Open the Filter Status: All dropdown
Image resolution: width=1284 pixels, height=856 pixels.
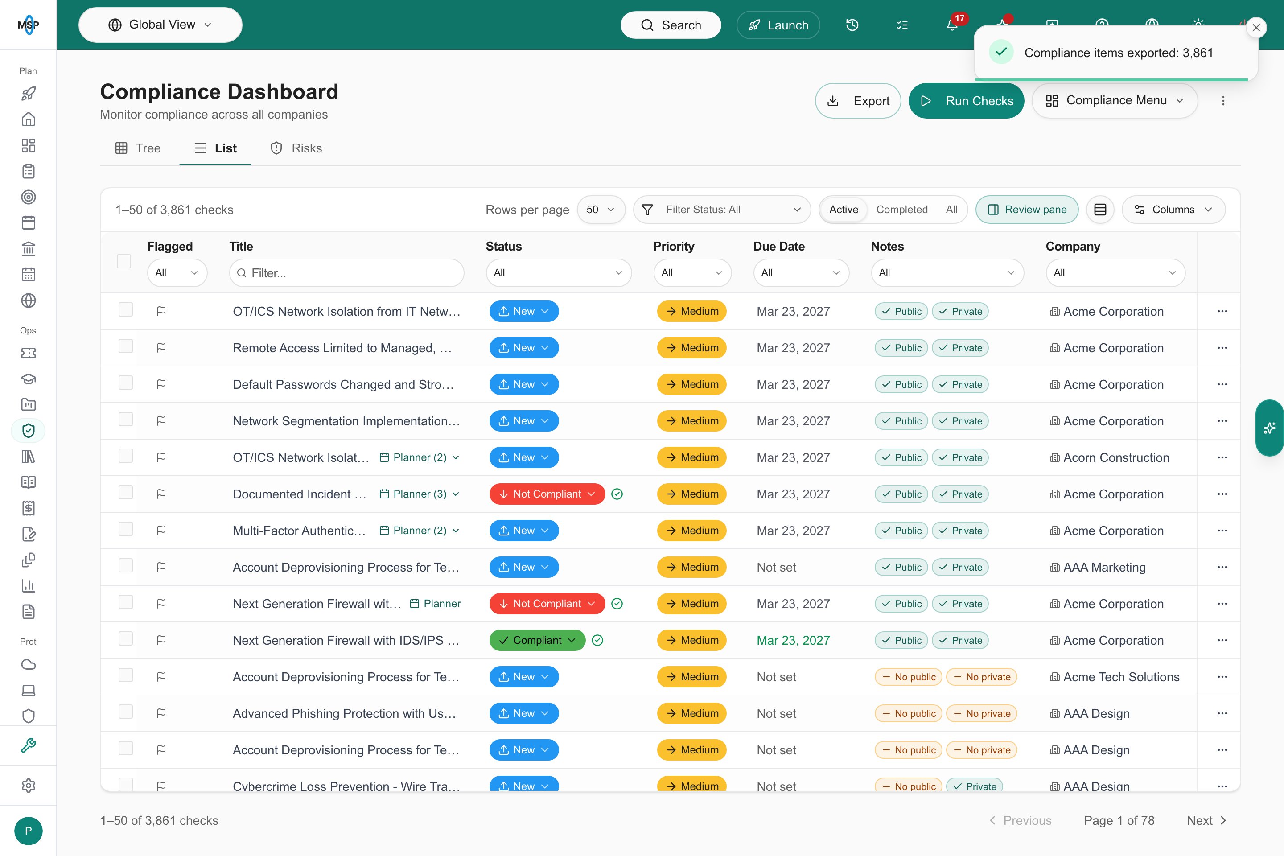[722, 210]
